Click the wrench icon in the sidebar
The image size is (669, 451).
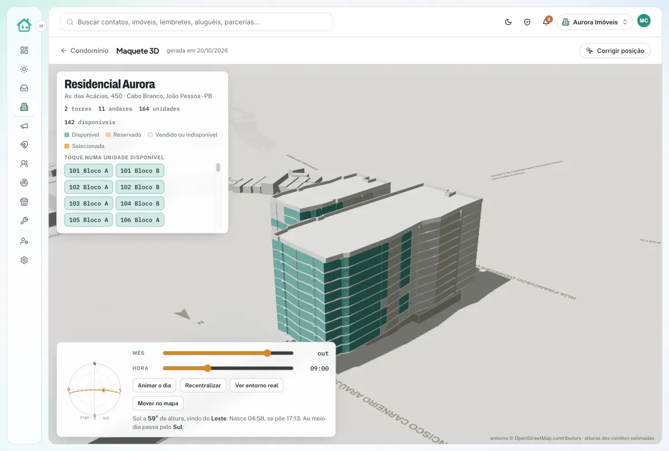point(24,220)
